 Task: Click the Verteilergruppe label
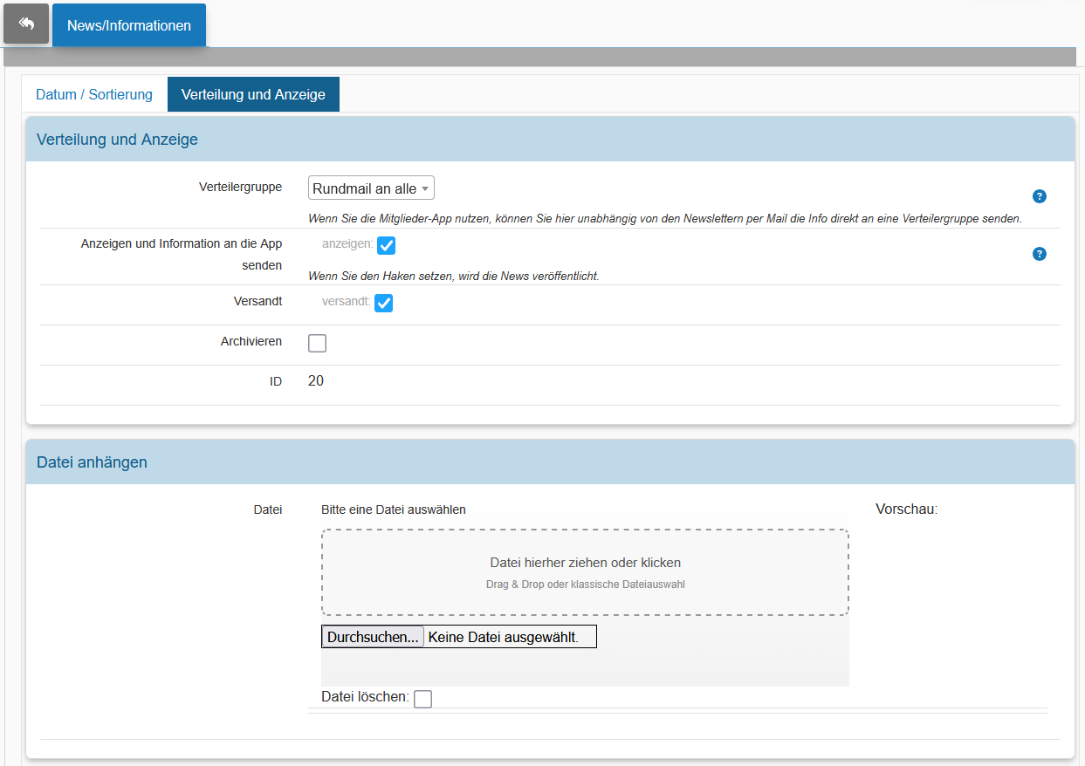[x=241, y=187]
